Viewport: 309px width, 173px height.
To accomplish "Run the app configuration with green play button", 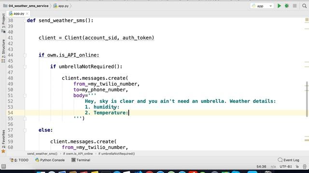I will pyautogui.click(x=279, y=6).
